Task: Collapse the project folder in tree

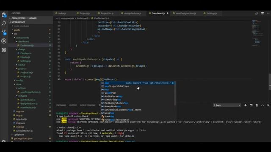Action: coord(17,69)
